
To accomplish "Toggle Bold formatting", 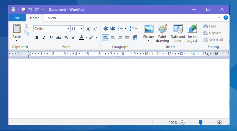I will (37, 38).
